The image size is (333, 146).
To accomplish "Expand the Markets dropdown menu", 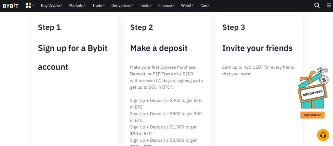I will point(77,6).
